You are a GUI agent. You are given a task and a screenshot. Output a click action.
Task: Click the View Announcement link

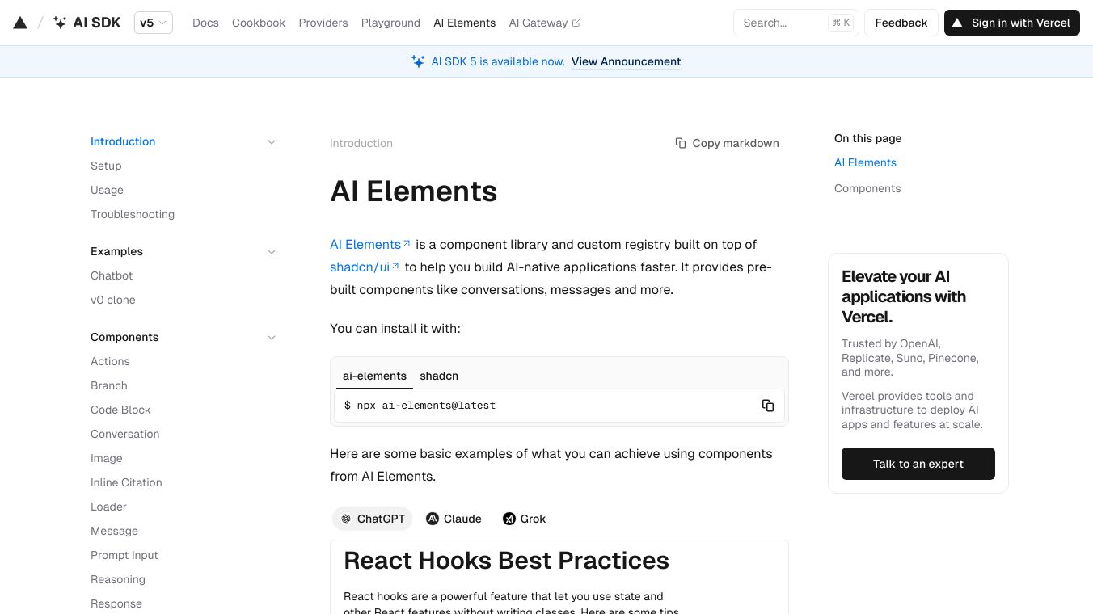pos(626,61)
